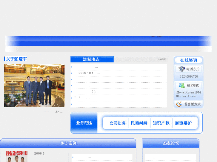Open the news item starting 2009 10 1
This screenshot has width=217, height=162.
(89, 73)
